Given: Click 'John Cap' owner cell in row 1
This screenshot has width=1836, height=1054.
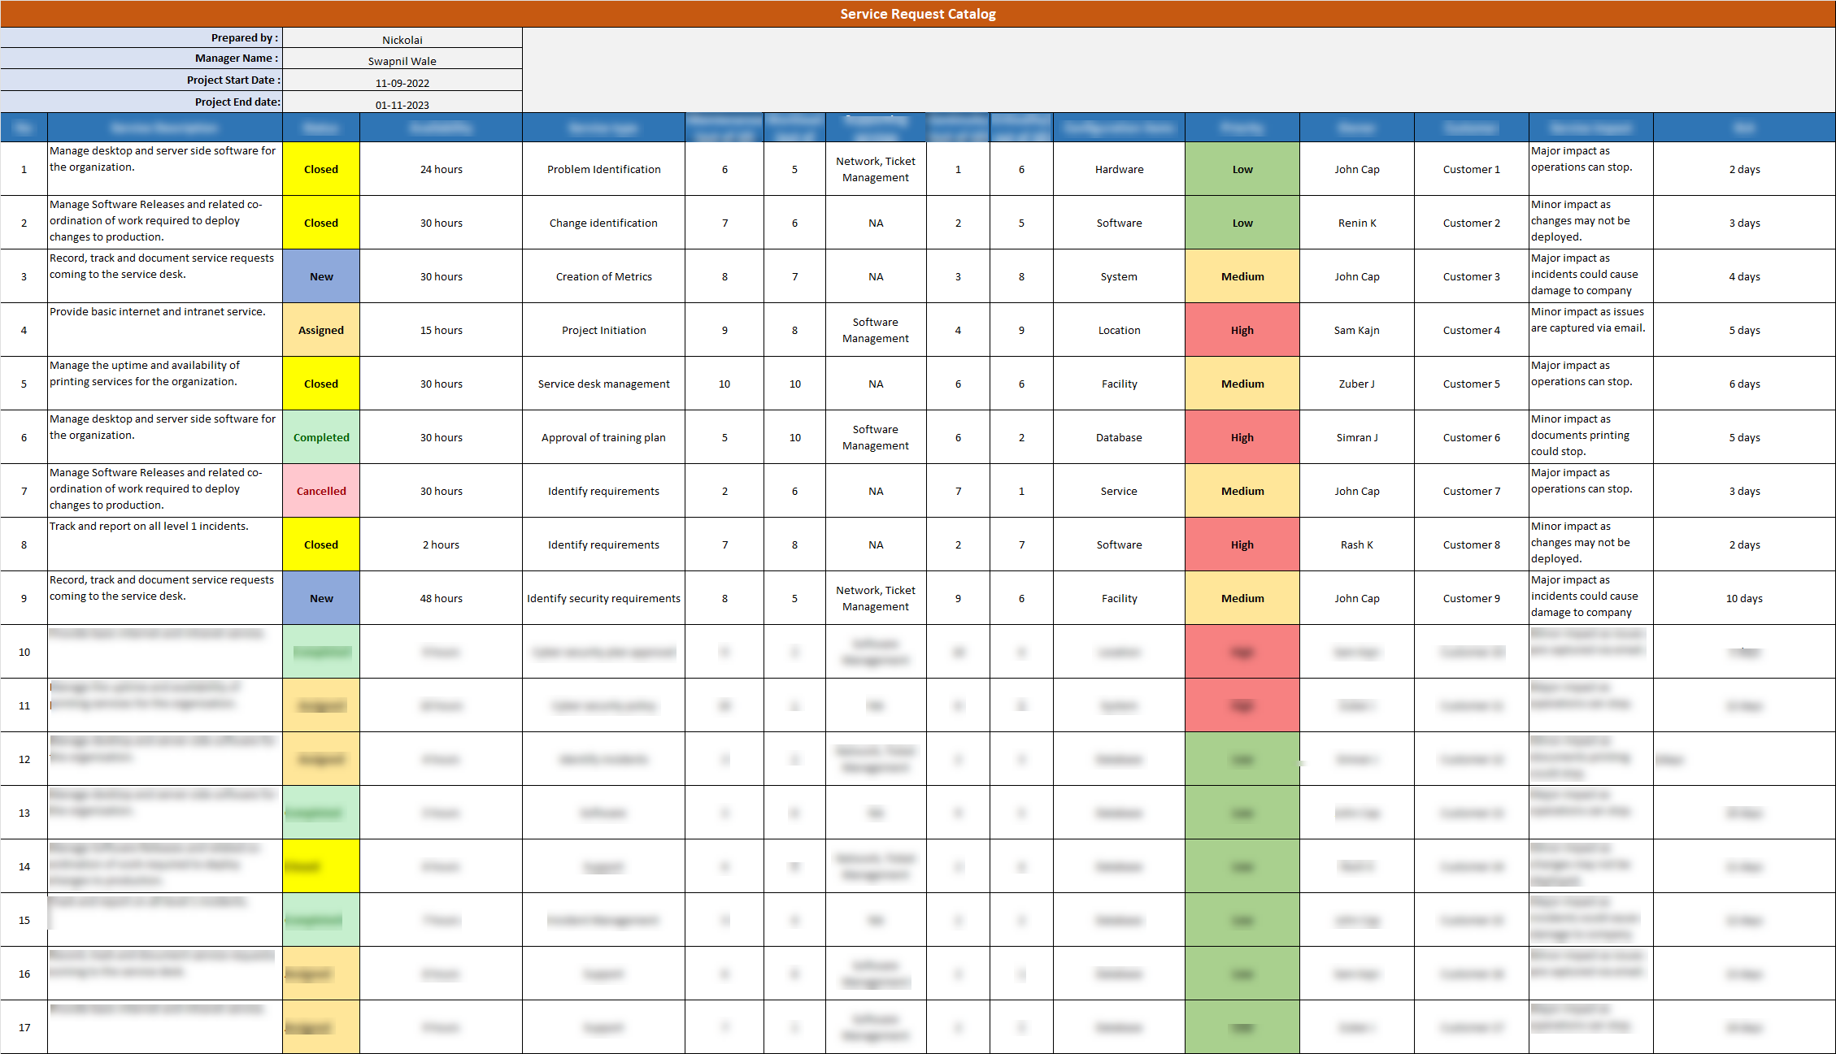Looking at the screenshot, I should coord(1356,169).
